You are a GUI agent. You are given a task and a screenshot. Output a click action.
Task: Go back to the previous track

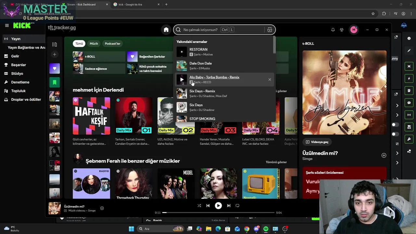(x=208, y=206)
